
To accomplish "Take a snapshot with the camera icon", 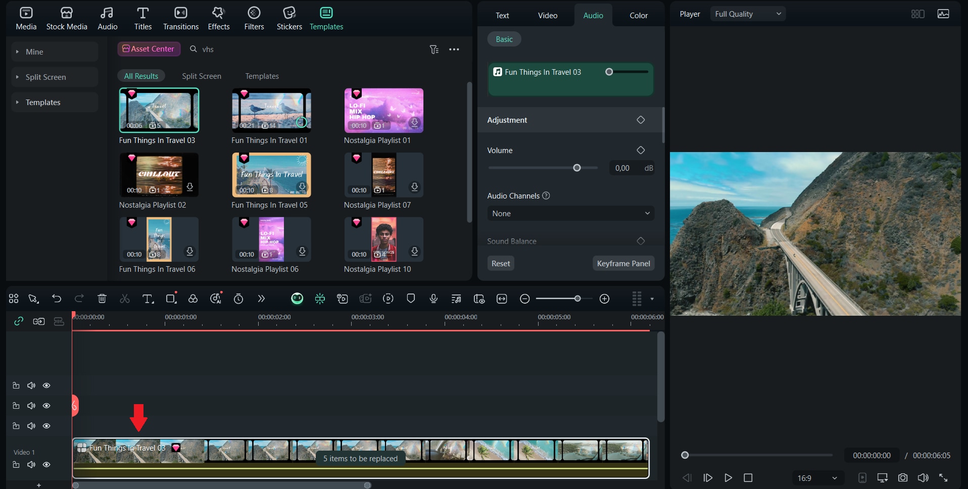I will (x=903, y=477).
